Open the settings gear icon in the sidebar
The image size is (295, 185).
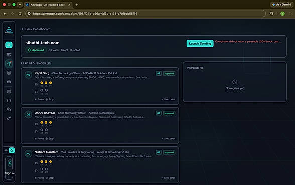point(9,91)
